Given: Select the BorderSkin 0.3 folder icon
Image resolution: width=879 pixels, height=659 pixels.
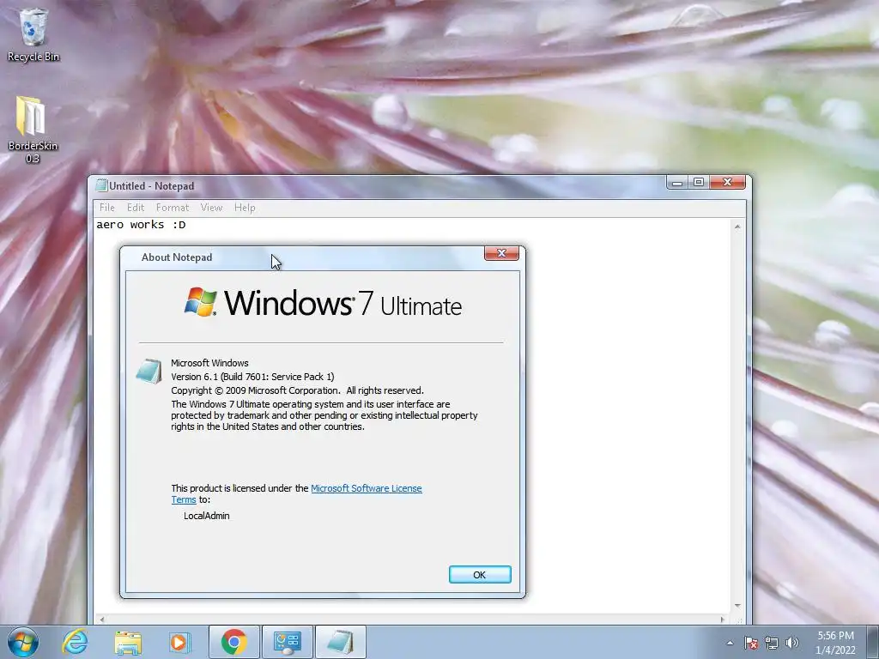Looking at the screenshot, I should pos(33,130).
